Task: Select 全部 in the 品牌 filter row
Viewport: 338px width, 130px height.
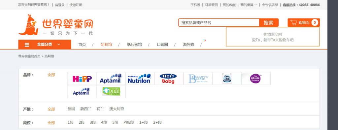Action: coord(51,75)
